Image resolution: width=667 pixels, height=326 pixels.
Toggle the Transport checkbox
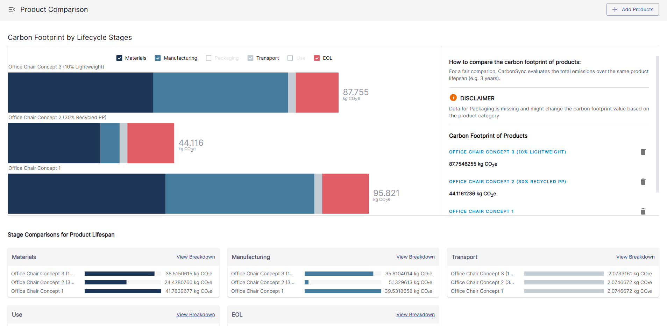250,58
